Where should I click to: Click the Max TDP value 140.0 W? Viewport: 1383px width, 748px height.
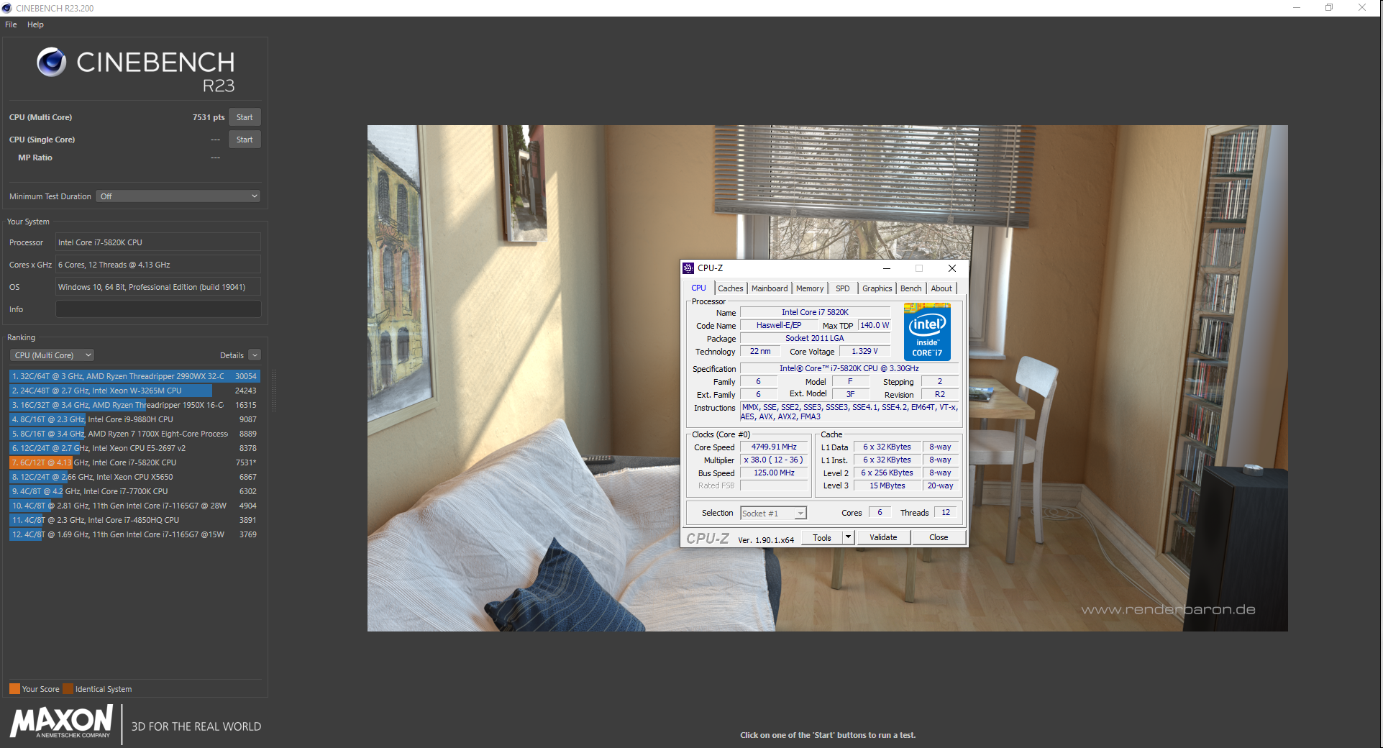coord(875,325)
